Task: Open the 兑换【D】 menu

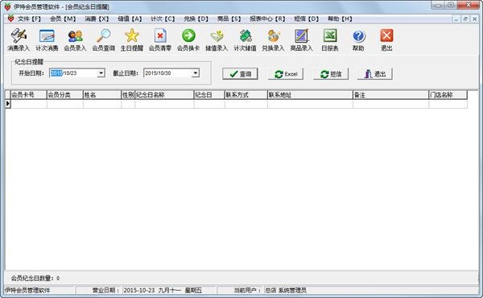Action: pyautogui.click(x=196, y=19)
